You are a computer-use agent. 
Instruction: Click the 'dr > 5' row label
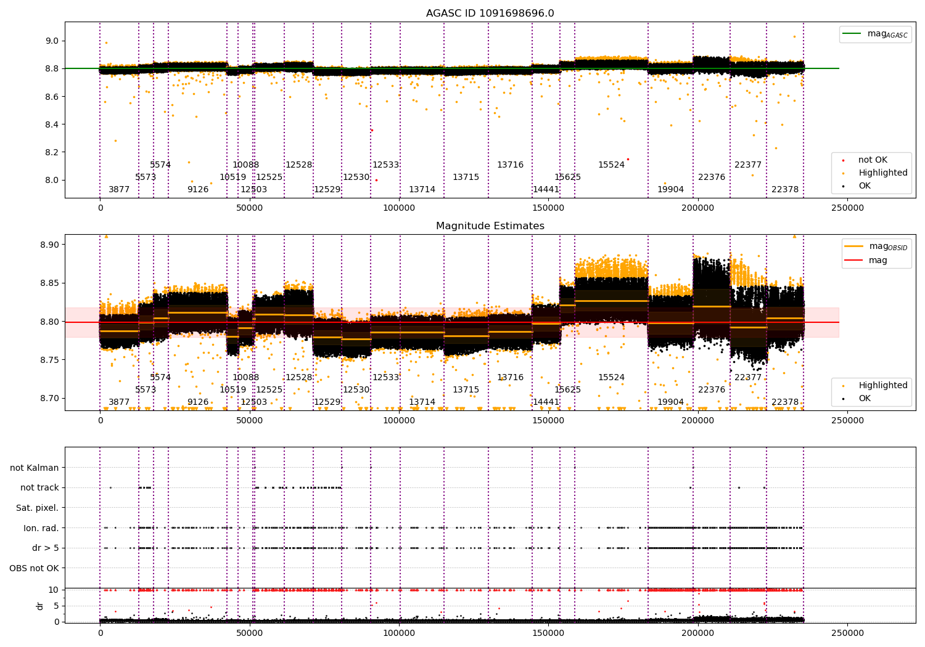46,548
